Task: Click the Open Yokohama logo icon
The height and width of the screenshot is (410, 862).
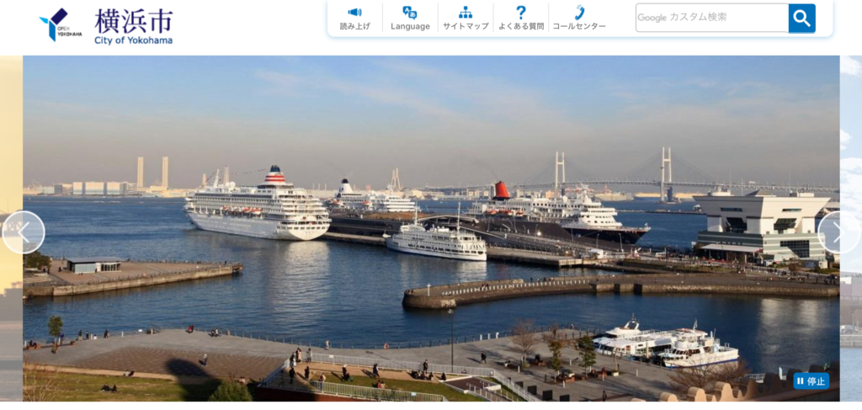Action: [61, 24]
